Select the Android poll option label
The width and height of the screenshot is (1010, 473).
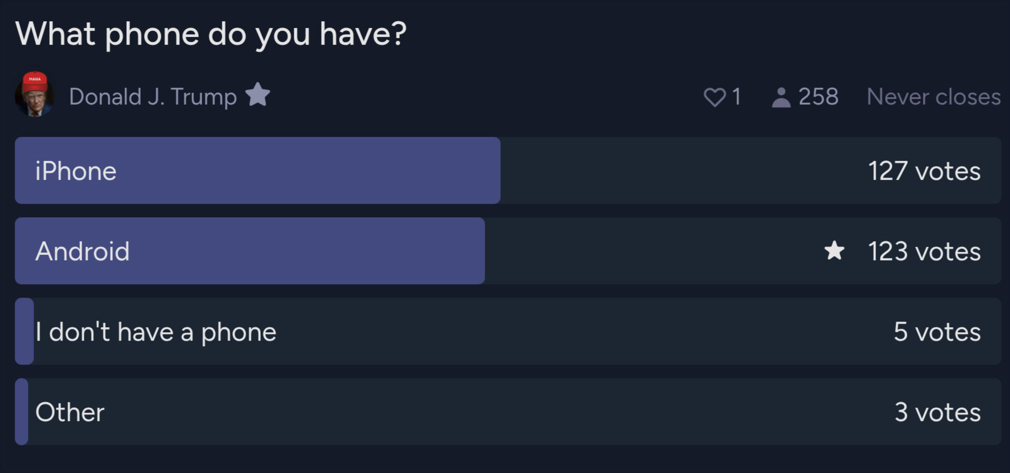(x=83, y=251)
